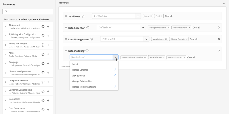Image resolution: width=229 pixels, height=114 pixels.
Task: Grab the drag handle of Sandboxes row
Action: pos(66,16)
